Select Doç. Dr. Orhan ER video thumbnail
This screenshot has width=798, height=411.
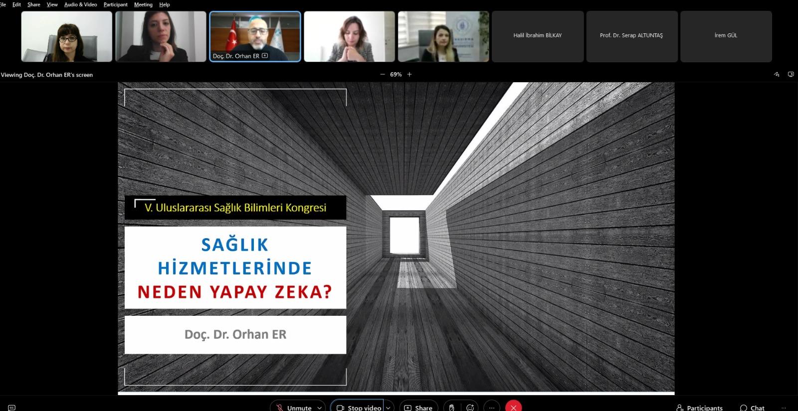pos(255,36)
